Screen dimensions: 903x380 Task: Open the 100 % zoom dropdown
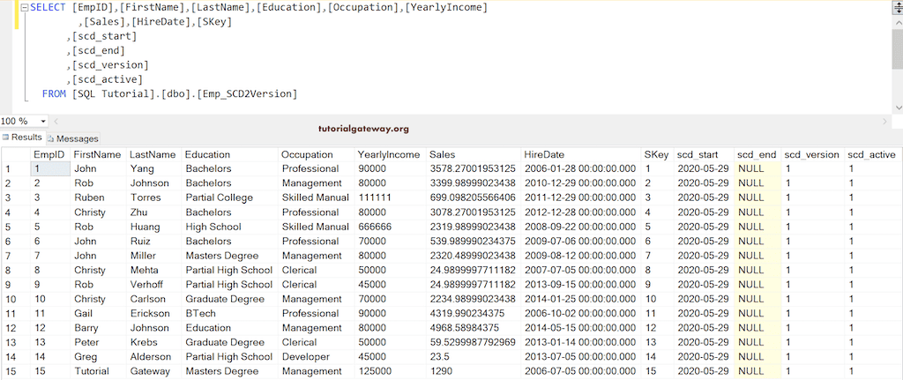click(43, 122)
